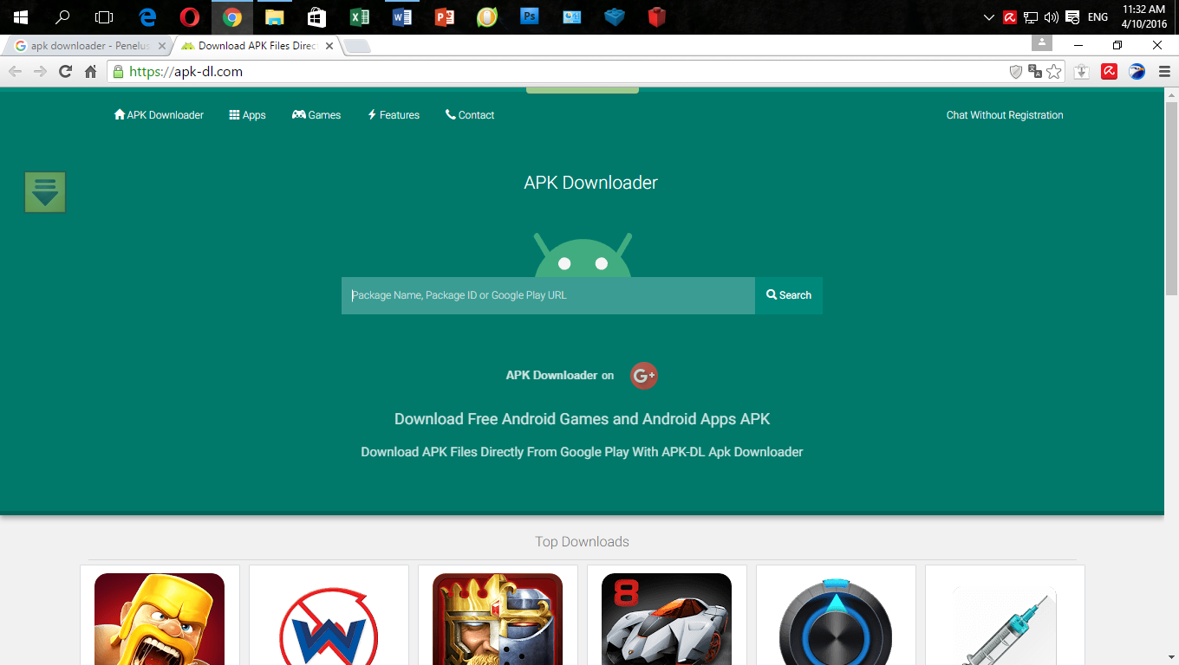Open a new Chrome tab
This screenshot has width=1179, height=665.
[x=357, y=46]
